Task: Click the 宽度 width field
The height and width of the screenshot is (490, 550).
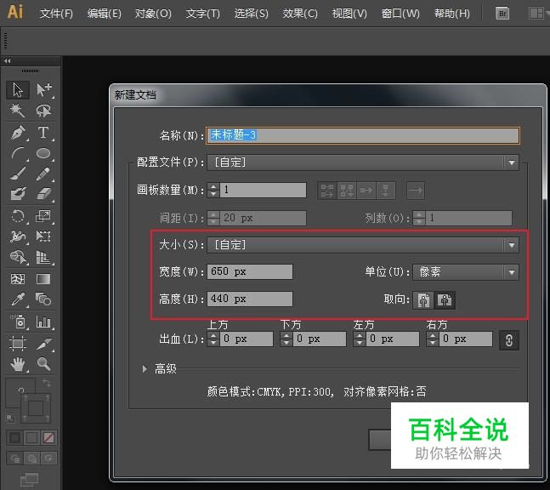Action: pyautogui.click(x=250, y=271)
